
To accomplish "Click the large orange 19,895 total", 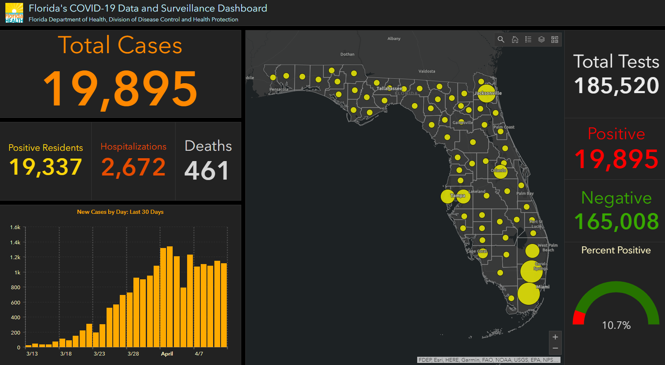I will pyautogui.click(x=120, y=89).
